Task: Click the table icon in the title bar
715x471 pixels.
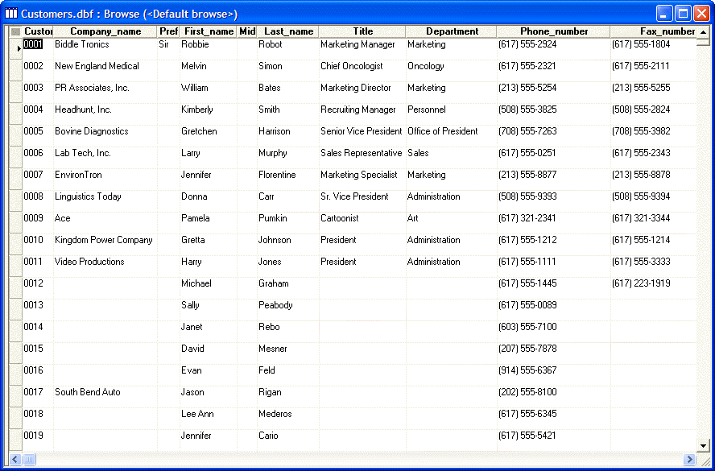Action: coord(11,14)
